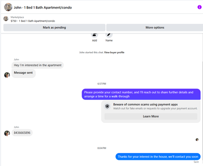The image size is (203, 166).
Task: Click the Message sent bubble
Action: pyautogui.click(x=24, y=73)
